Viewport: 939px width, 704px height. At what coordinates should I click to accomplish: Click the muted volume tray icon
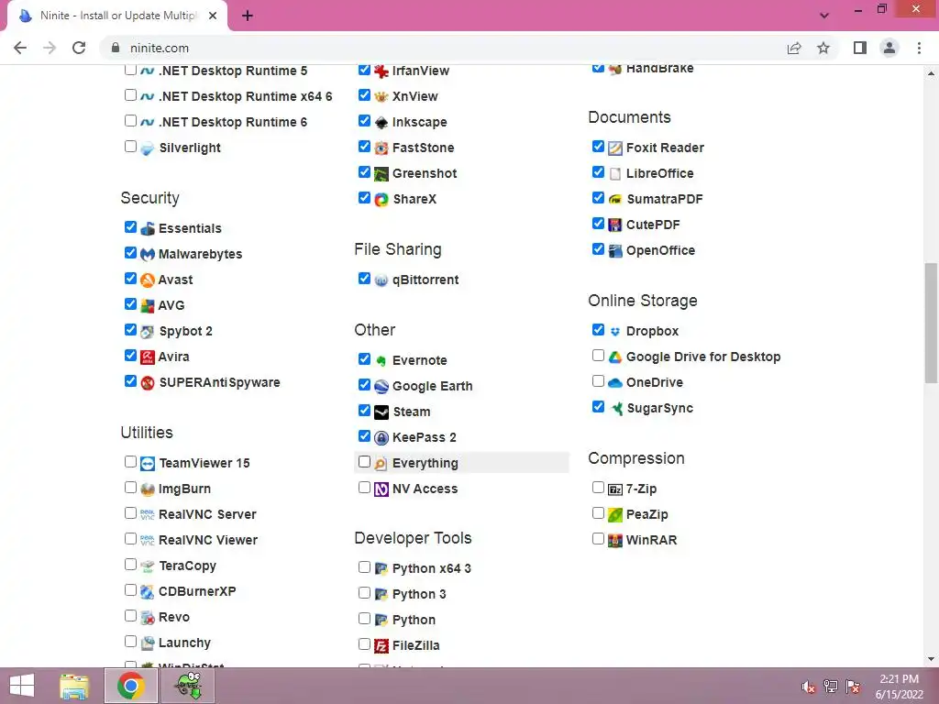click(x=808, y=687)
